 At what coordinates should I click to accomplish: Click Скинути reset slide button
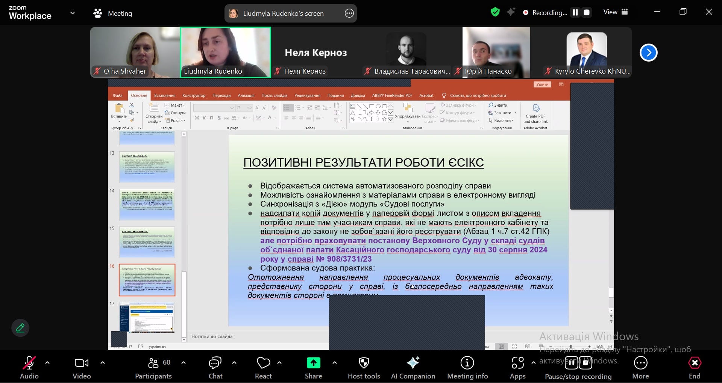tap(175, 113)
